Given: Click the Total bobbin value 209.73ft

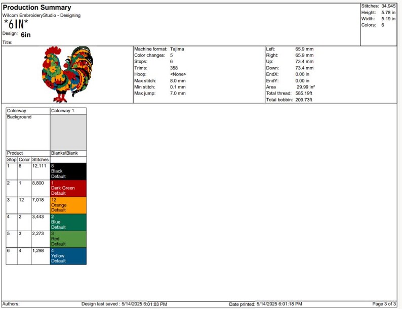Looking at the screenshot, I should [x=304, y=100].
